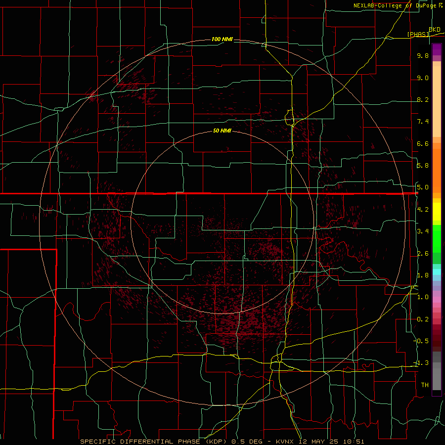The width and height of the screenshot is (445, 445).
Task: Click the Specific Differential Phase KVNX caption
Action: click(222, 442)
